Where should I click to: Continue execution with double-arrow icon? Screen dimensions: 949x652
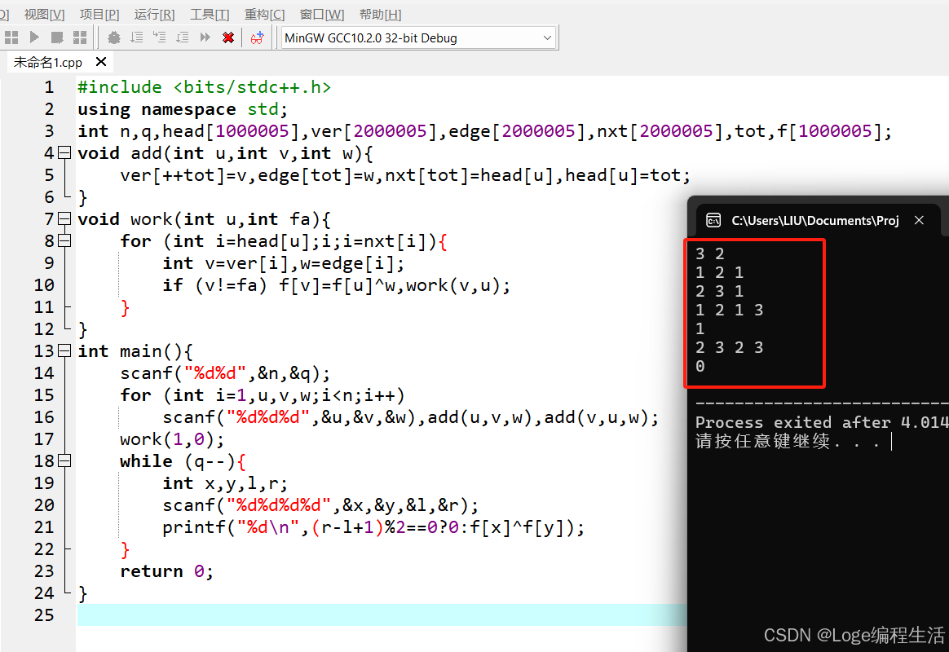(x=205, y=37)
